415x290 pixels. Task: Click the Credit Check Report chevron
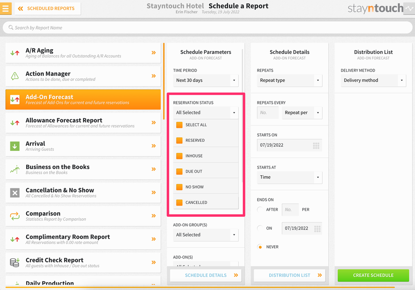153,263
